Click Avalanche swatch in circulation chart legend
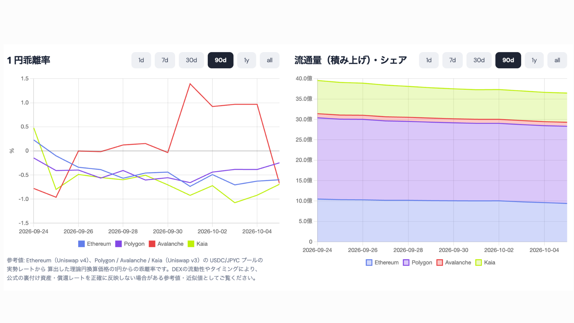Viewport: 574px width, 323px height. click(x=440, y=263)
